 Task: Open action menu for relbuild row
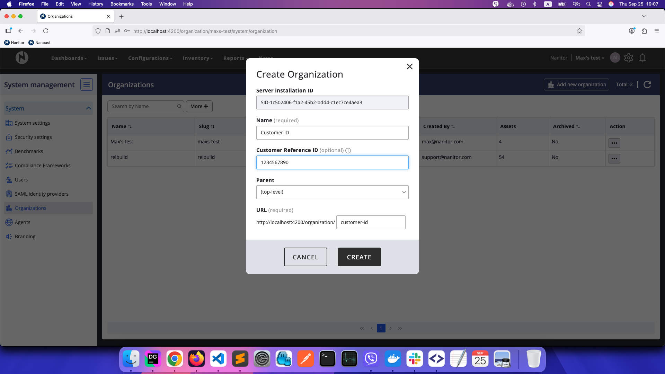click(x=614, y=159)
